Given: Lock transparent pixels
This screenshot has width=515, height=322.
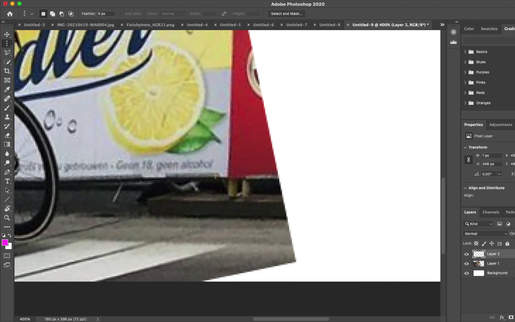Looking at the screenshot, I should (x=476, y=243).
